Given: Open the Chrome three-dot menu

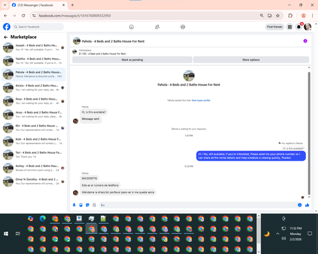Looking at the screenshot, I should [312, 15].
